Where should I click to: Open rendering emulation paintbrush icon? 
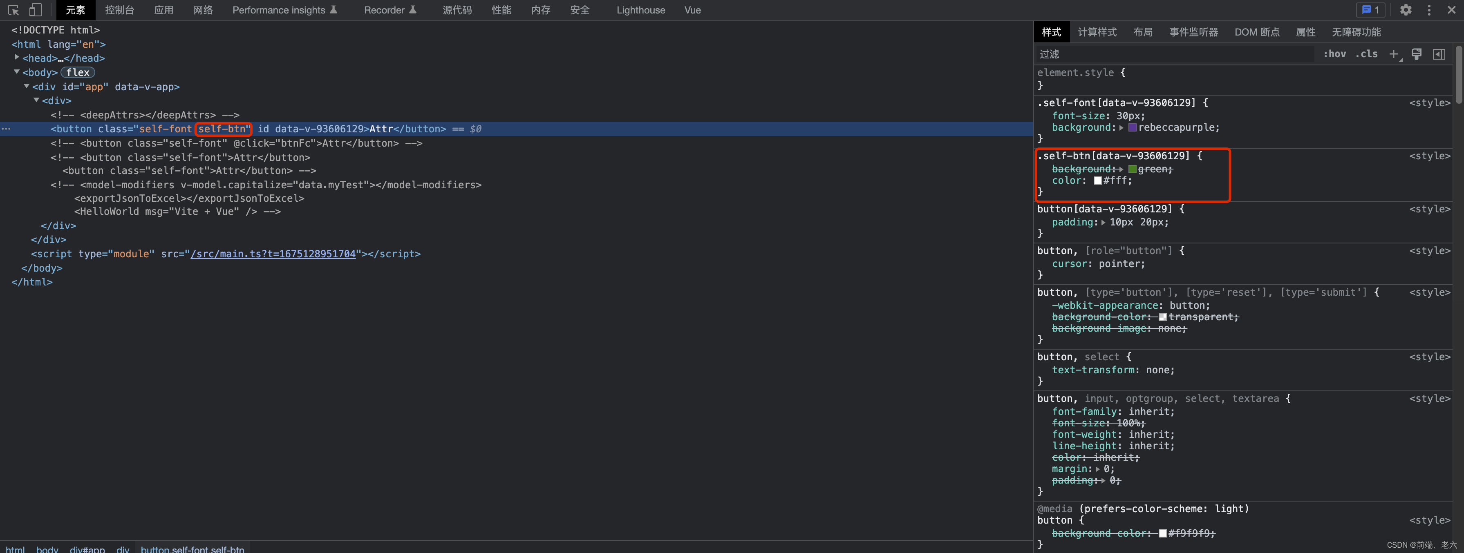click(1416, 54)
